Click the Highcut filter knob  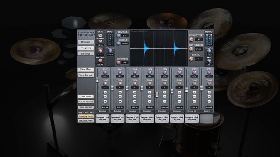pos(119,44)
